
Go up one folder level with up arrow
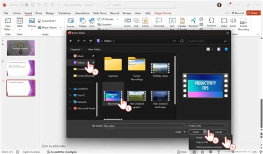coord(91,41)
